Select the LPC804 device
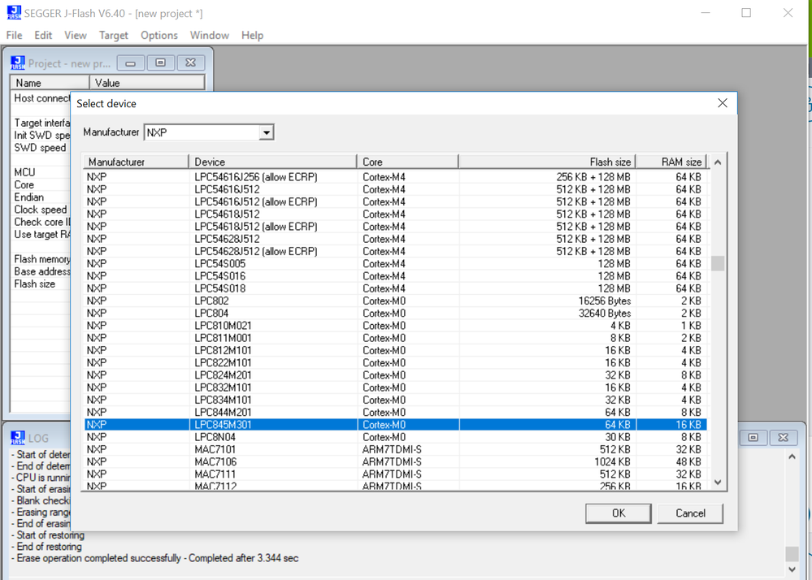The height and width of the screenshot is (580, 812). pos(396,313)
